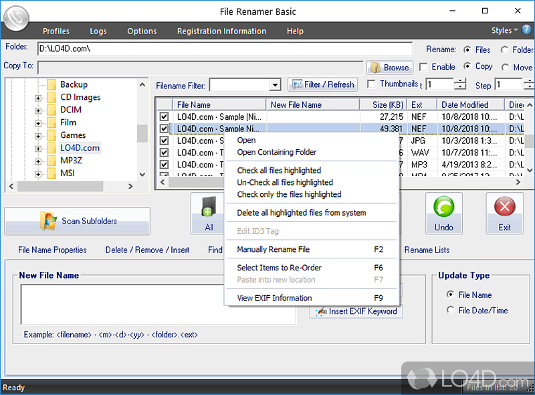535x395 pixels.
Task: Click the Filter / Refresh button
Action: point(323,84)
